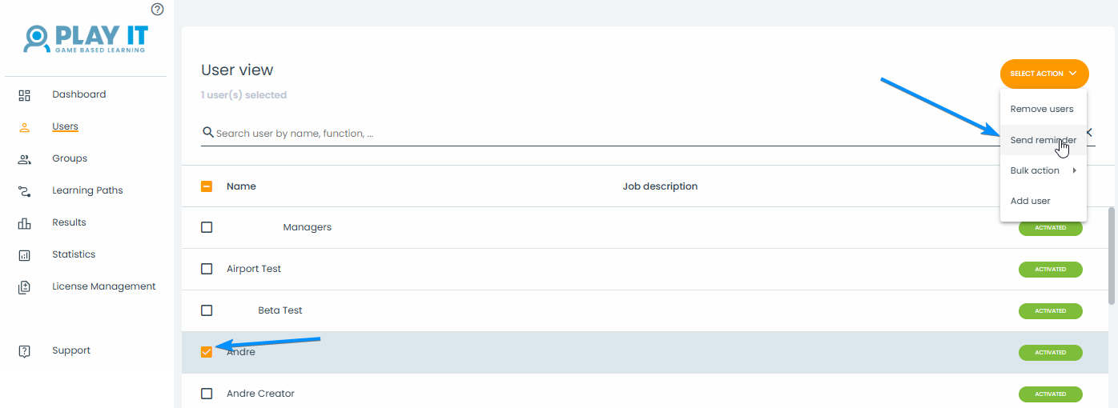
Task: Click the Results bar chart icon
Action: 24,223
